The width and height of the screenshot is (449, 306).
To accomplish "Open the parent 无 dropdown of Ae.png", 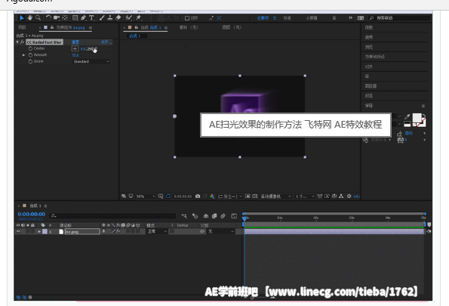I will (221, 231).
